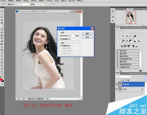
Task: Select the Clone Stamp tool
Action: point(2,35)
